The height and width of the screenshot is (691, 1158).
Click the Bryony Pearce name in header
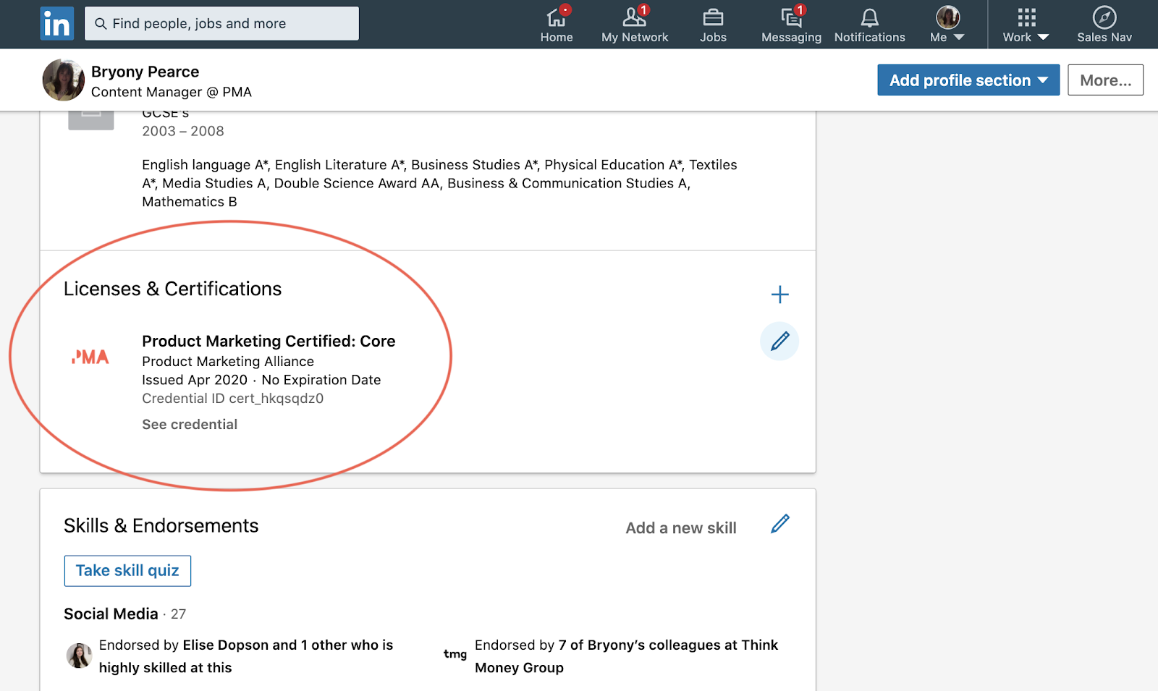pyautogui.click(x=145, y=72)
